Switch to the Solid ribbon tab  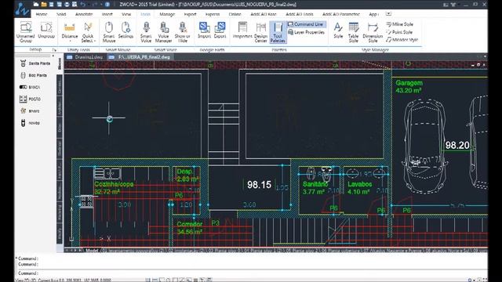[x=61, y=14]
